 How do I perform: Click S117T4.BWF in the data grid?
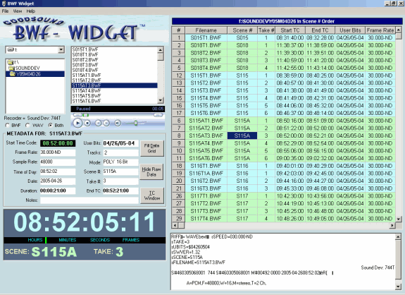pos(206,219)
